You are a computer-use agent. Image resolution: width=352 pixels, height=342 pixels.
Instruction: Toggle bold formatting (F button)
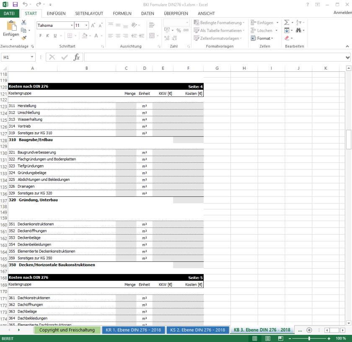pyautogui.click(x=41, y=36)
